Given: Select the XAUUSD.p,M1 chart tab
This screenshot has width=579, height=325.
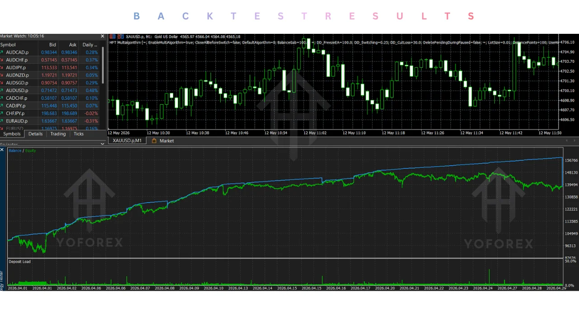Looking at the screenshot, I should [127, 141].
